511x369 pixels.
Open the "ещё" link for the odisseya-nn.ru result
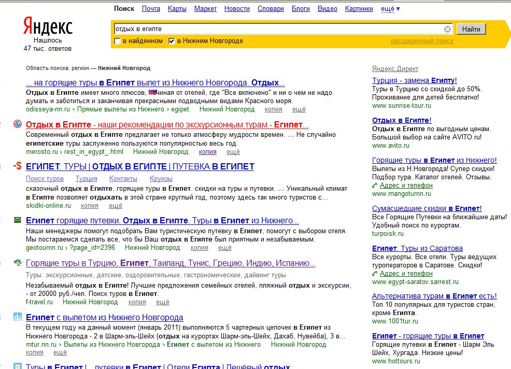click(299, 109)
